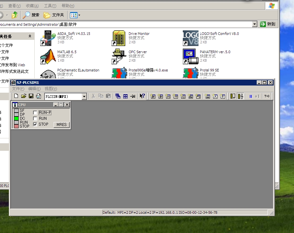Select the OPC Server shortcut
The image size is (294, 233).
click(130, 56)
